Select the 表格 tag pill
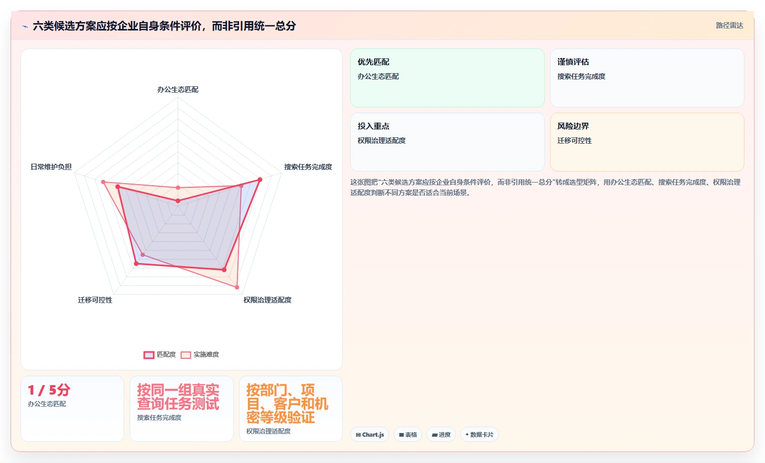The image size is (765, 463). tap(408, 435)
